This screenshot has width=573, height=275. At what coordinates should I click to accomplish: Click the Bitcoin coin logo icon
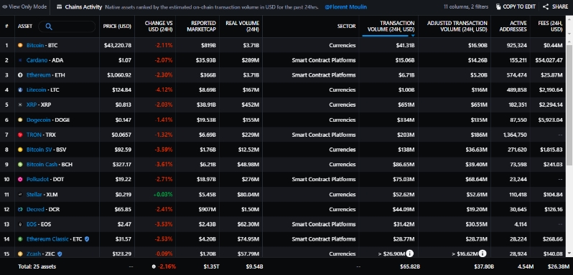(x=20, y=45)
